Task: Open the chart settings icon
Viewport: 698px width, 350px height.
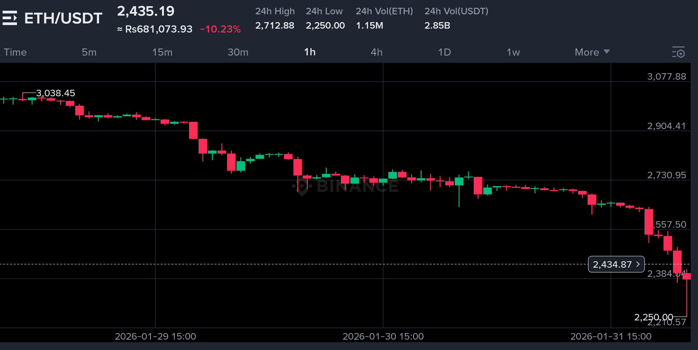Action: [x=678, y=52]
